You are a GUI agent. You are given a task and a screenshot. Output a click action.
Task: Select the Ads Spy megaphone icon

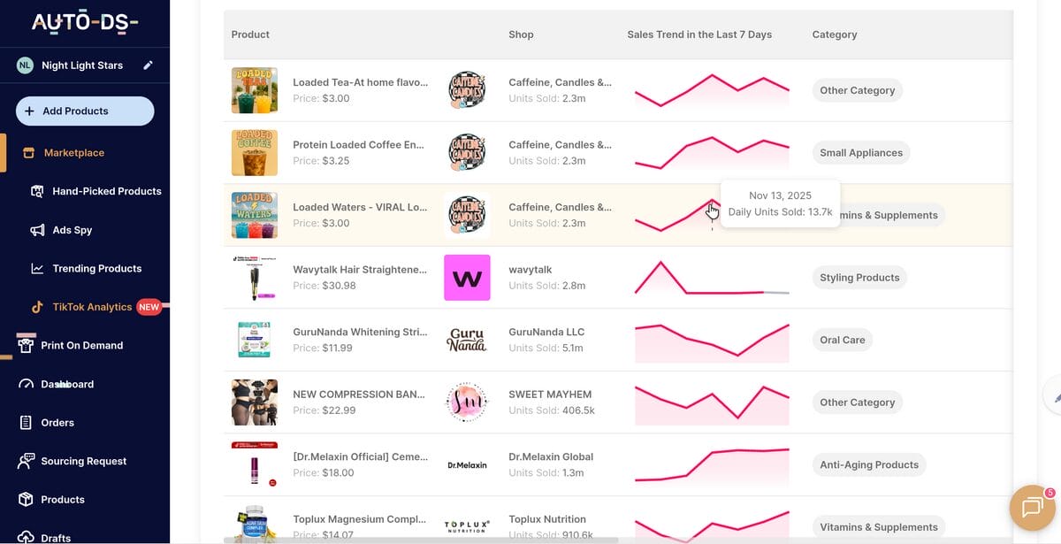coord(36,229)
